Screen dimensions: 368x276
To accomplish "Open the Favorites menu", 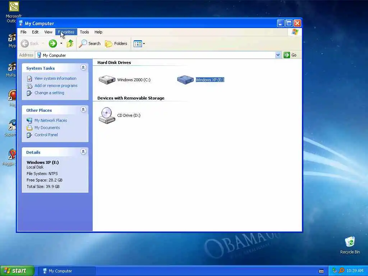I will click(66, 32).
